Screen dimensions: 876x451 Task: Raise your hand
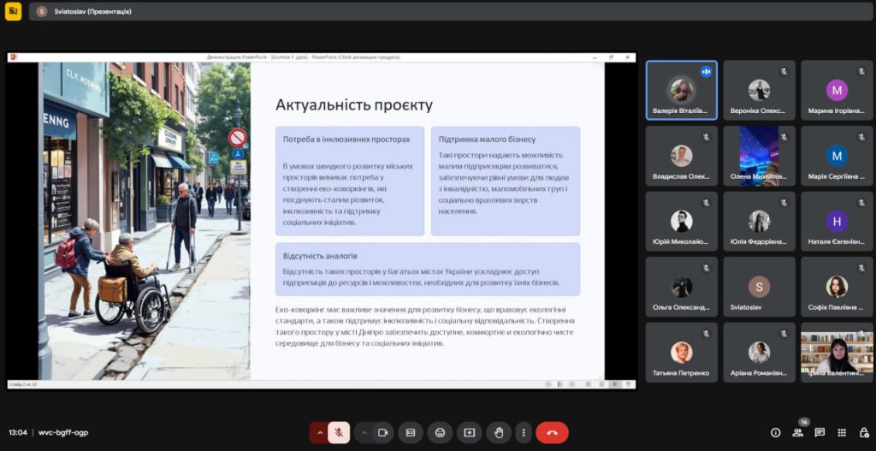[x=498, y=432]
